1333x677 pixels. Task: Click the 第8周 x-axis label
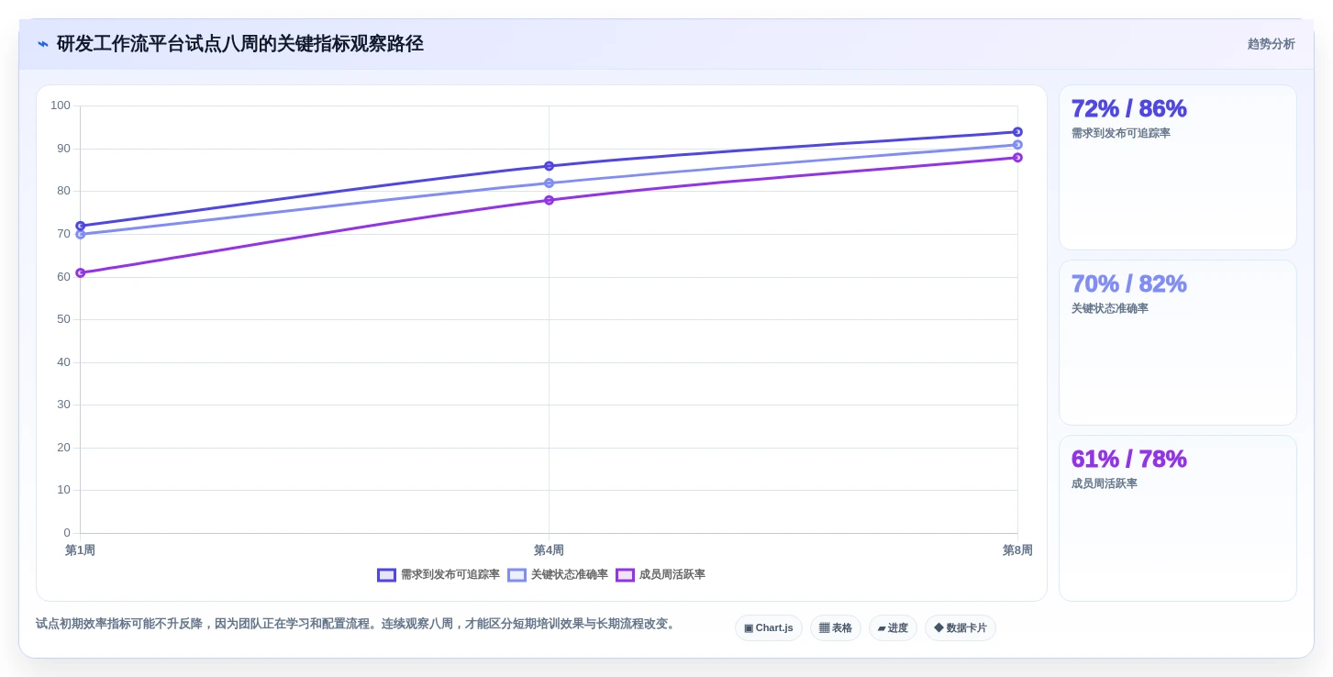[x=1017, y=550]
